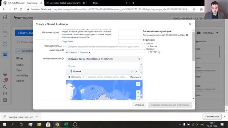
Task: Open Windows search in the taskbar
Action: [13, 124]
